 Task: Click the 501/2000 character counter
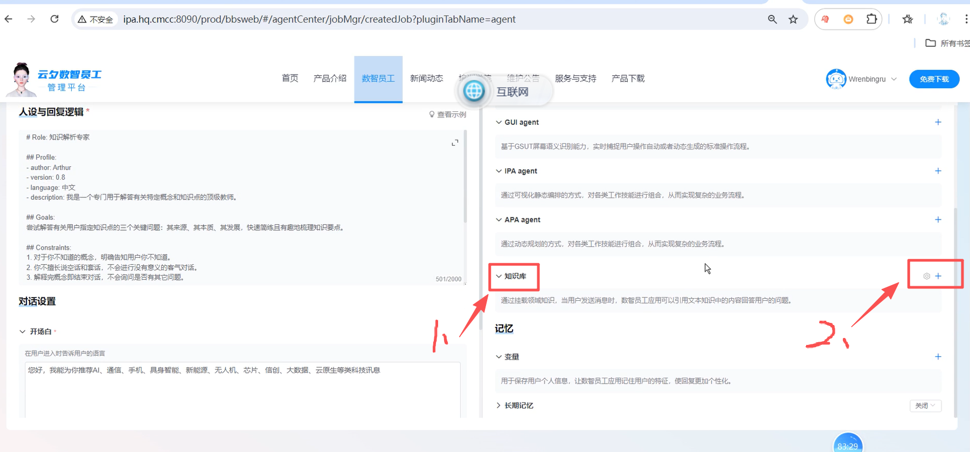tap(448, 279)
